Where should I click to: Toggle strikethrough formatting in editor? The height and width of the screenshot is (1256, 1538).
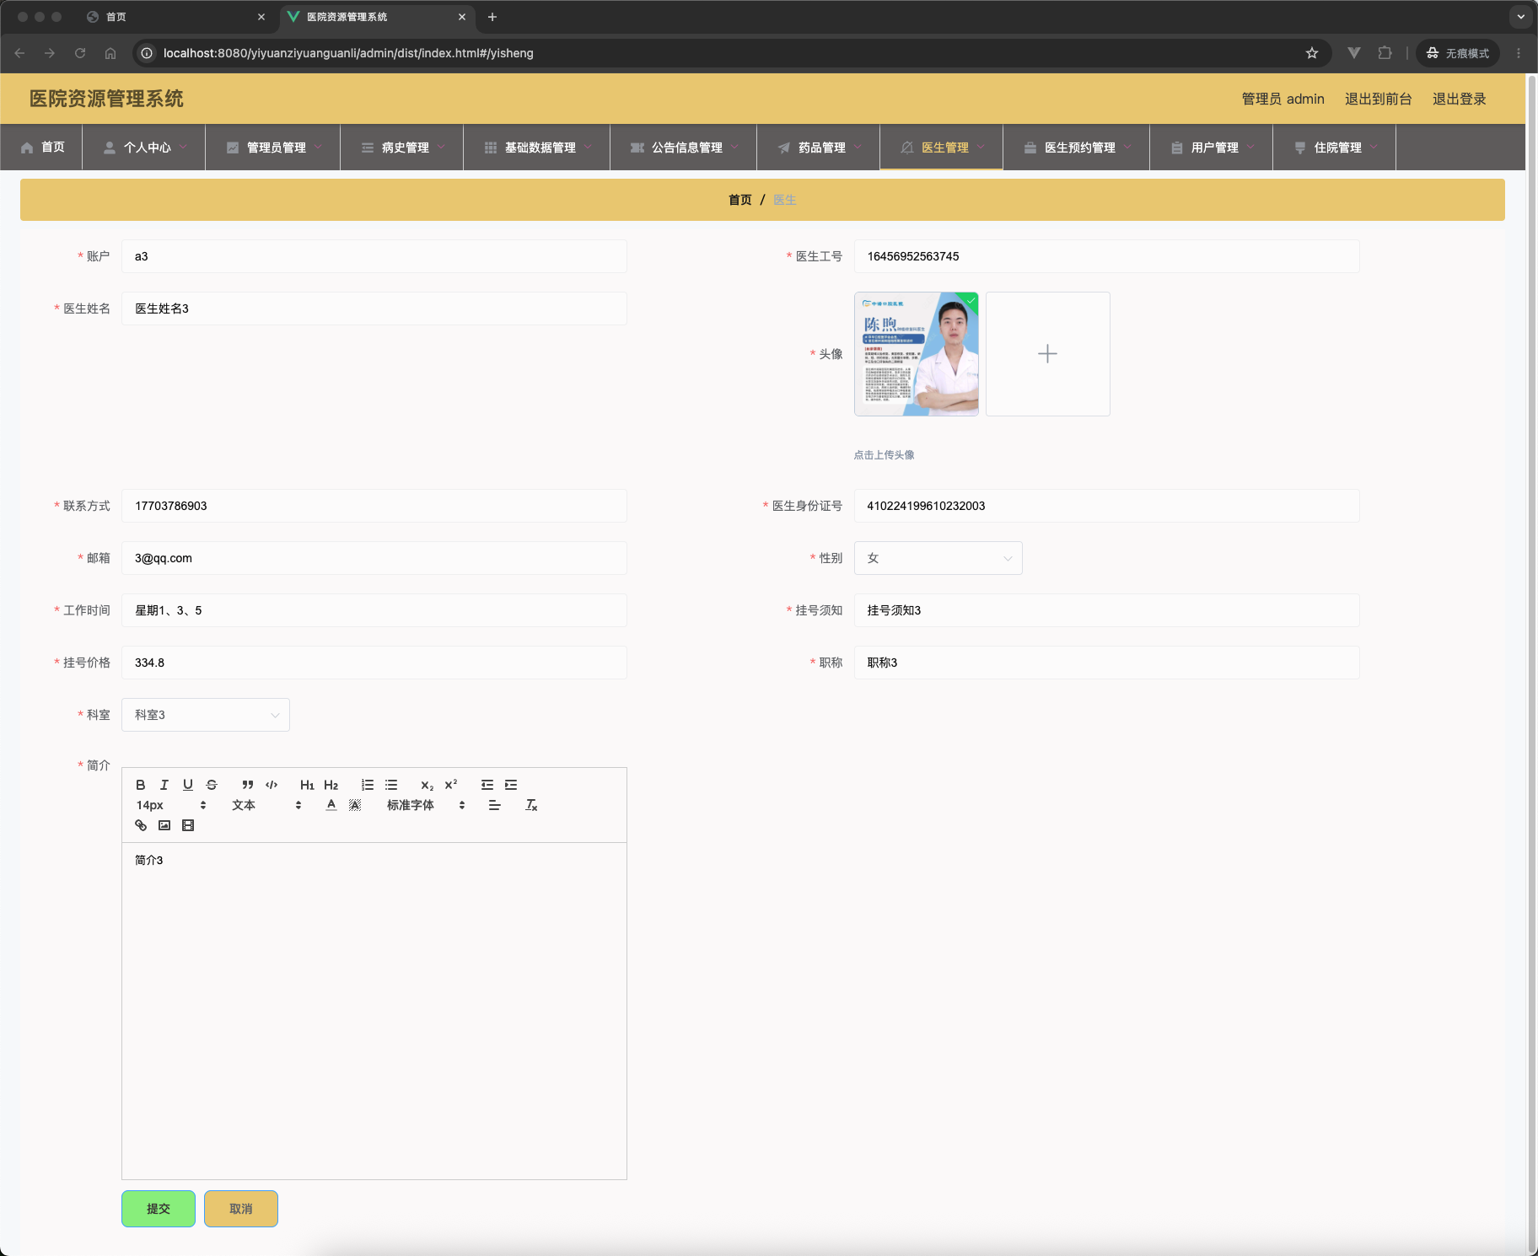pos(212,785)
